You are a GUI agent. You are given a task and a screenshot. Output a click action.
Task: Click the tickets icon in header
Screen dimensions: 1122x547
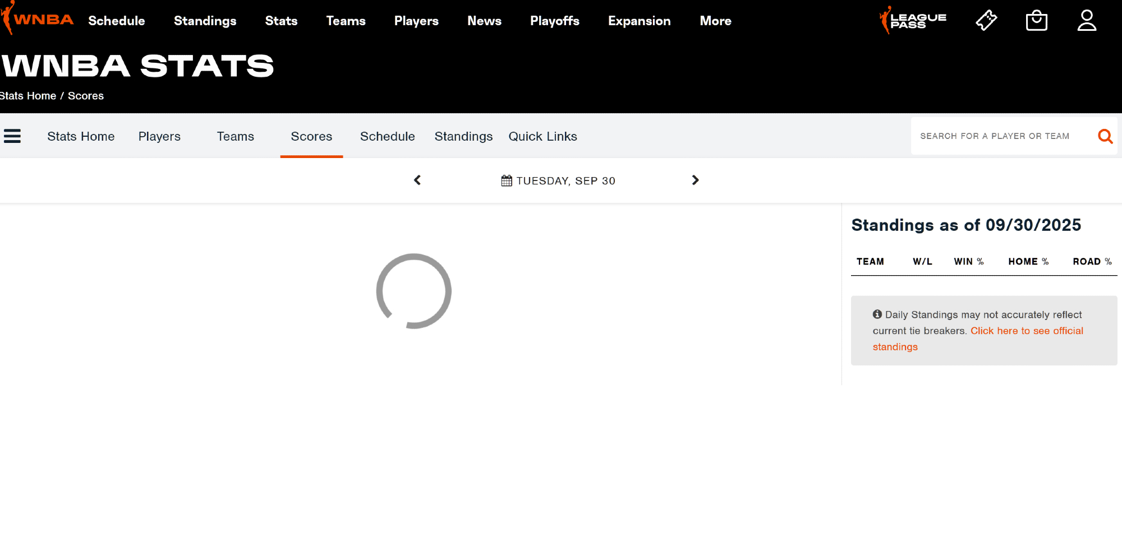[x=986, y=21]
